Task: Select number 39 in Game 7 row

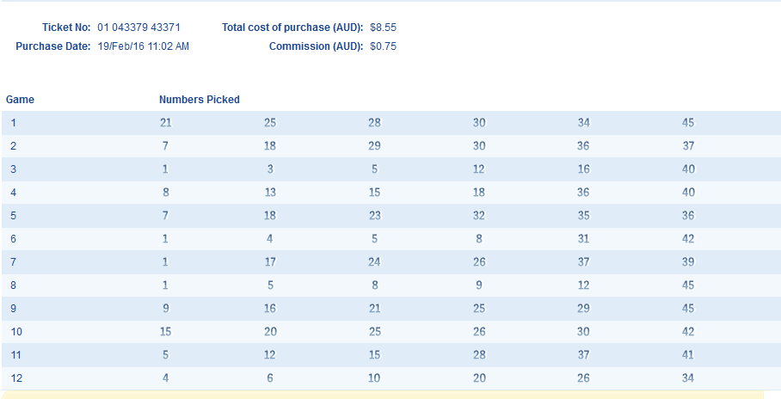Action: [x=688, y=262]
